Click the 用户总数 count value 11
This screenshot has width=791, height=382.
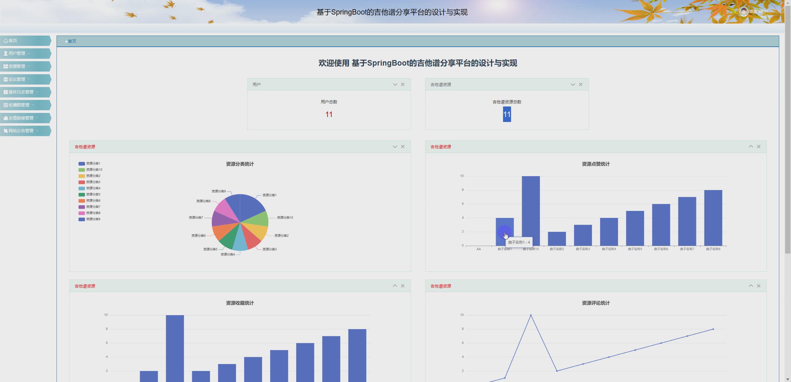tap(329, 115)
